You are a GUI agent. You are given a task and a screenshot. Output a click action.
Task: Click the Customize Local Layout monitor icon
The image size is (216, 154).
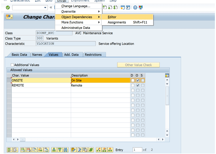(x=141, y=7)
